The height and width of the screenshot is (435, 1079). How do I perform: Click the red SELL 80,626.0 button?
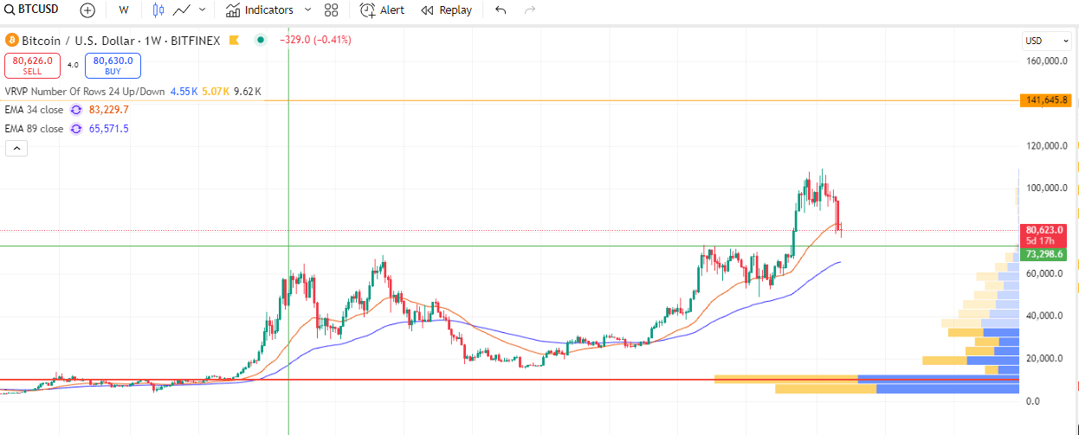(32, 66)
